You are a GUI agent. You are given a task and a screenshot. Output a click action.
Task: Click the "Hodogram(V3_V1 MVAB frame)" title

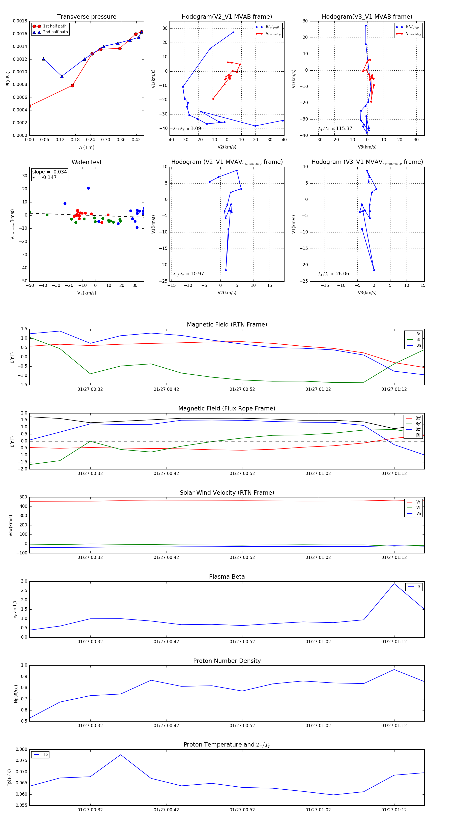(367, 17)
